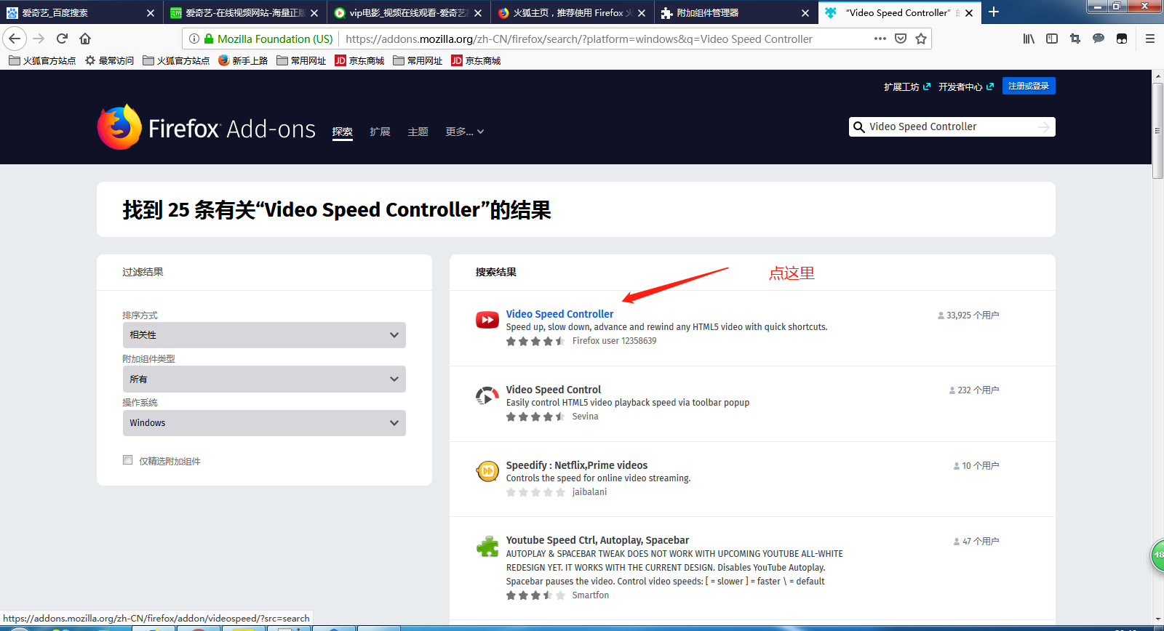Viewport: 1164px width, 631px height.
Task: Click the forward navigation arrow
Action: 39,39
